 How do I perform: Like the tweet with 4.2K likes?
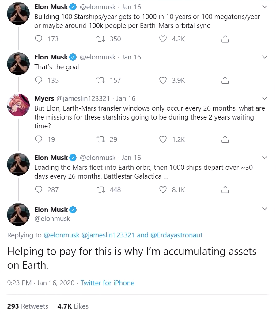(164, 39)
